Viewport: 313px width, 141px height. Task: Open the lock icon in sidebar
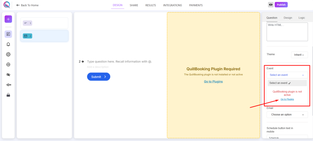coord(8,95)
